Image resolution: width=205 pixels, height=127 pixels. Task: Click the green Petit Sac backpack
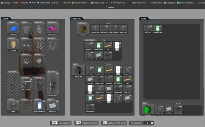coord(148,110)
